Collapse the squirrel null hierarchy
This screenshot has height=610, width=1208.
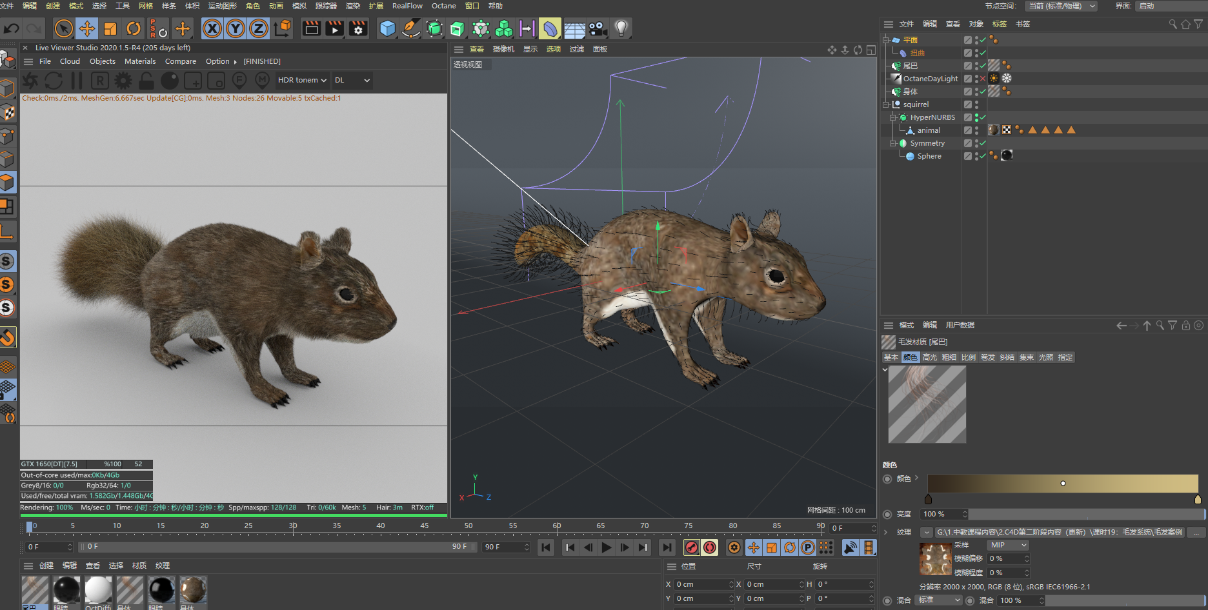886,104
